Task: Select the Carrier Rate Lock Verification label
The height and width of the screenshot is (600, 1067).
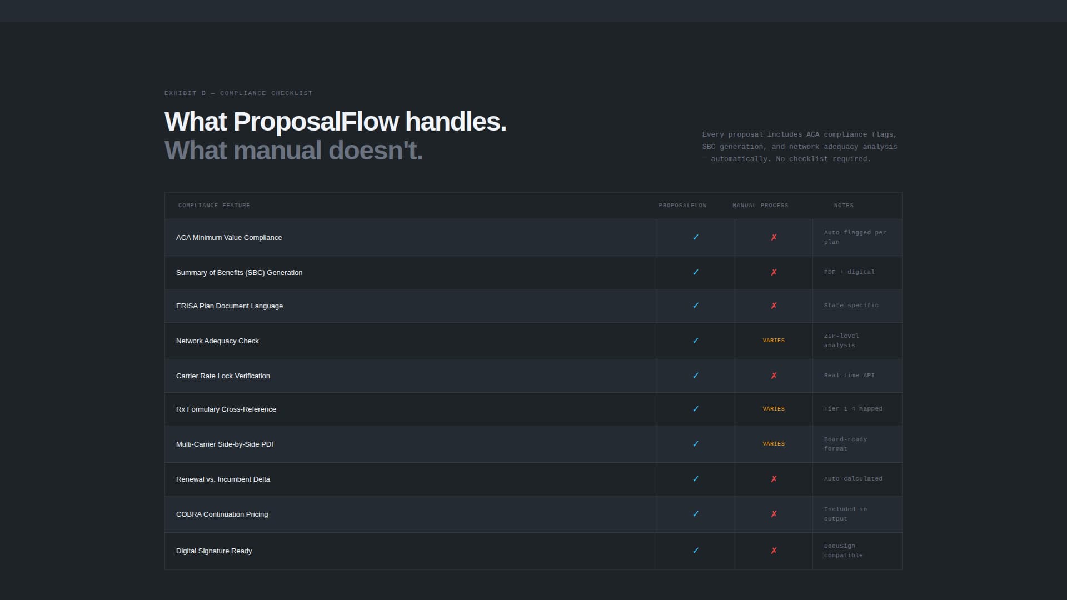Action: point(223,376)
